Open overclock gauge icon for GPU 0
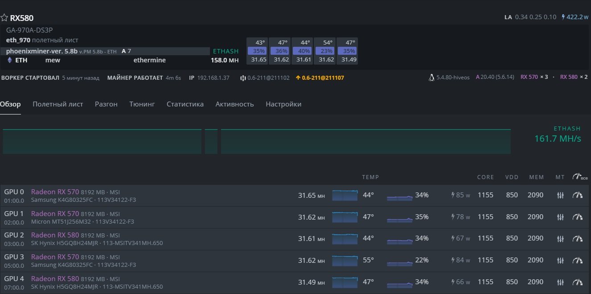 point(578,195)
